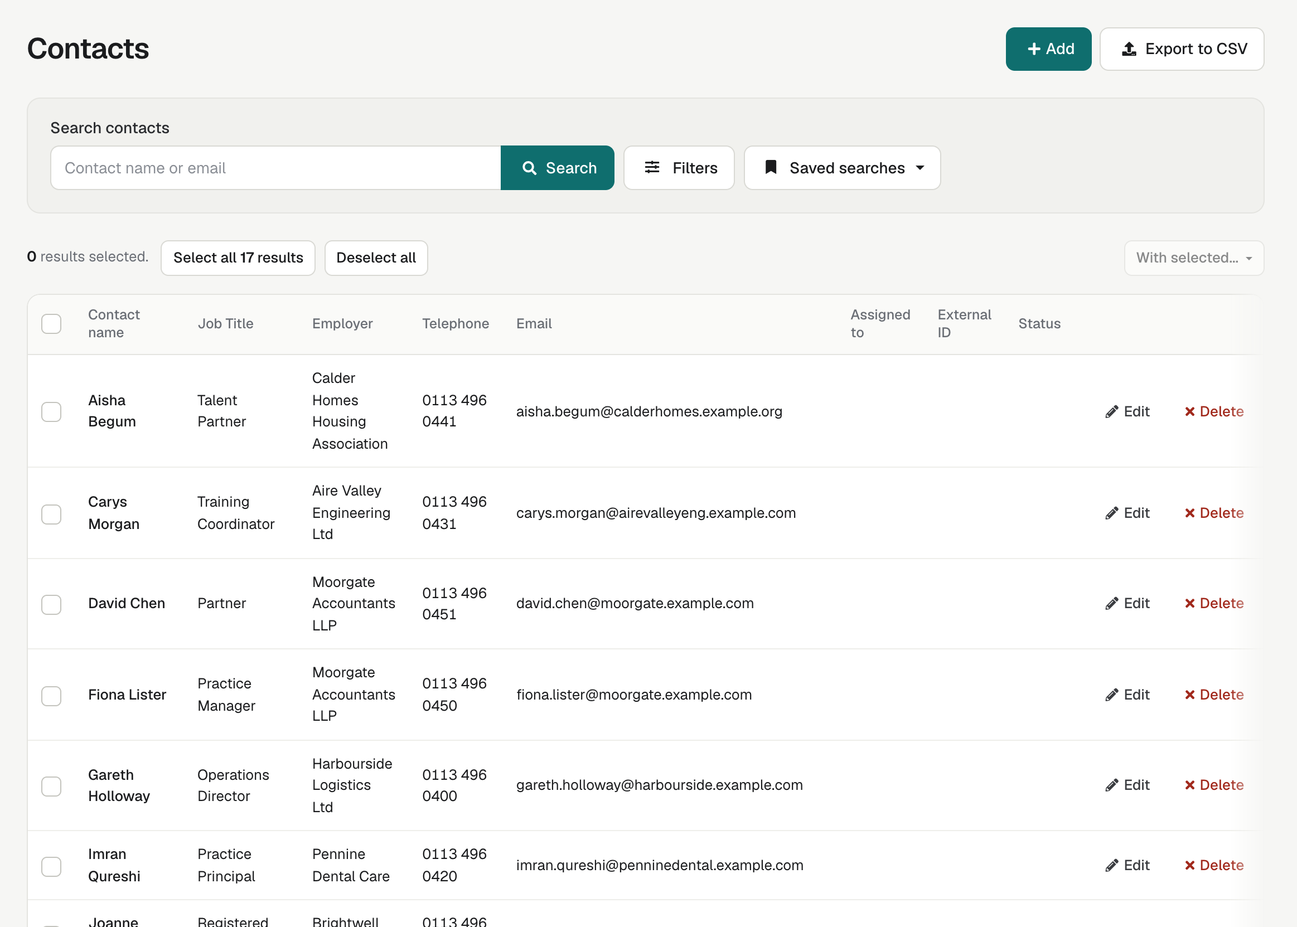Click the Status column header

click(1039, 324)
